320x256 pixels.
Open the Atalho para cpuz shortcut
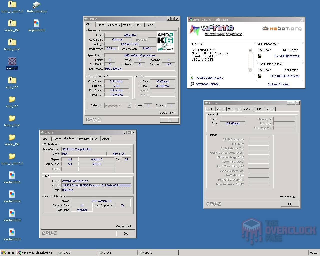coord(36,4)
